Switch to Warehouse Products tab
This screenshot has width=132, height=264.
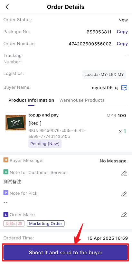pyautogui.click(x=82, y=100)
